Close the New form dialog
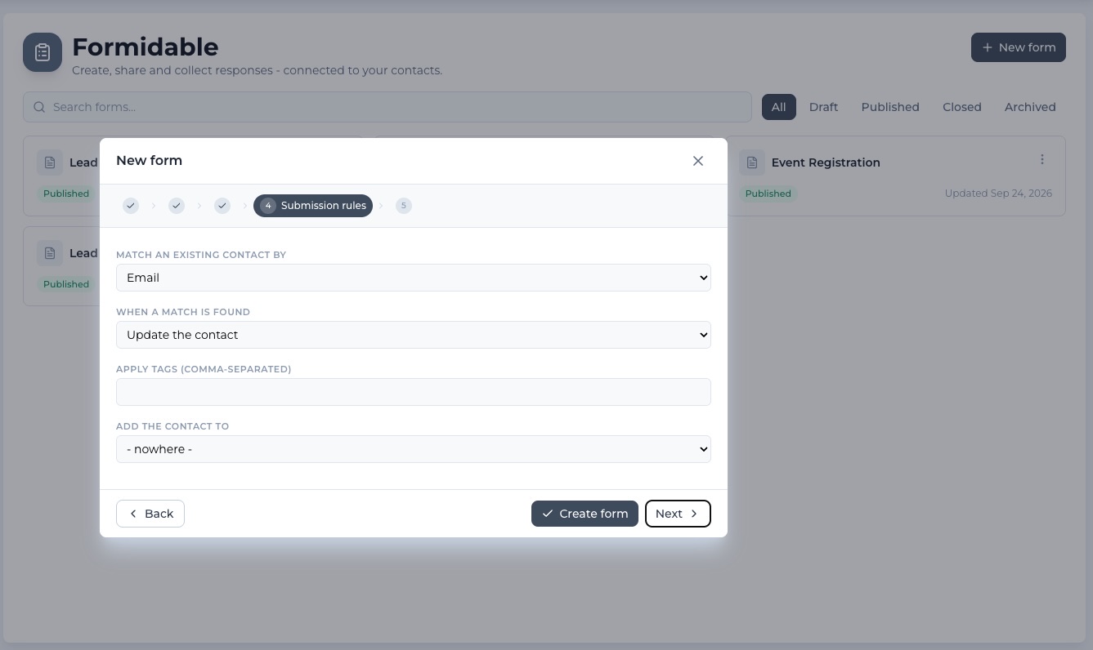The width and height of the screenshot is (1093, 650). pyautogui.click(x=698, y=161)
